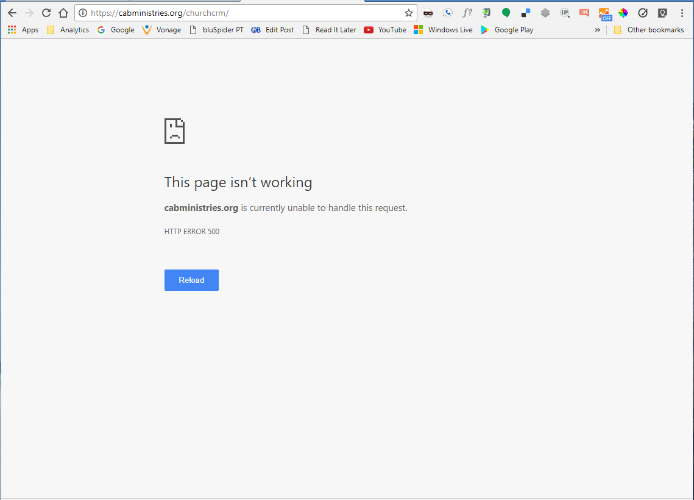Image resolution: width=694 pixels, height=500 pixels.
Task: Open the Analytics bookmarks folder
Action: 68,30
